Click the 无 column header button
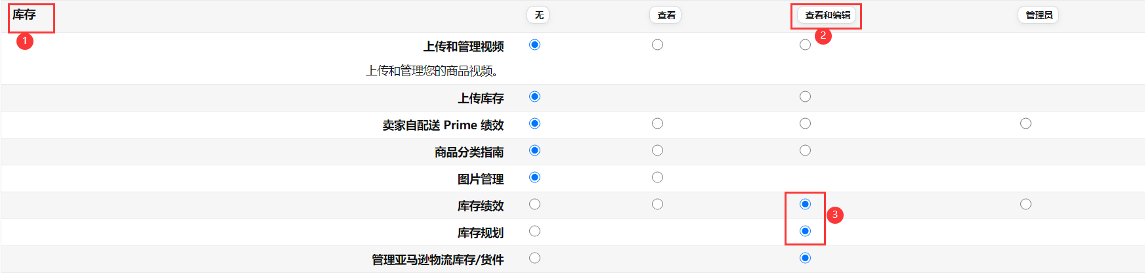Screen dimensions: 1145x273 pos(538,15)
